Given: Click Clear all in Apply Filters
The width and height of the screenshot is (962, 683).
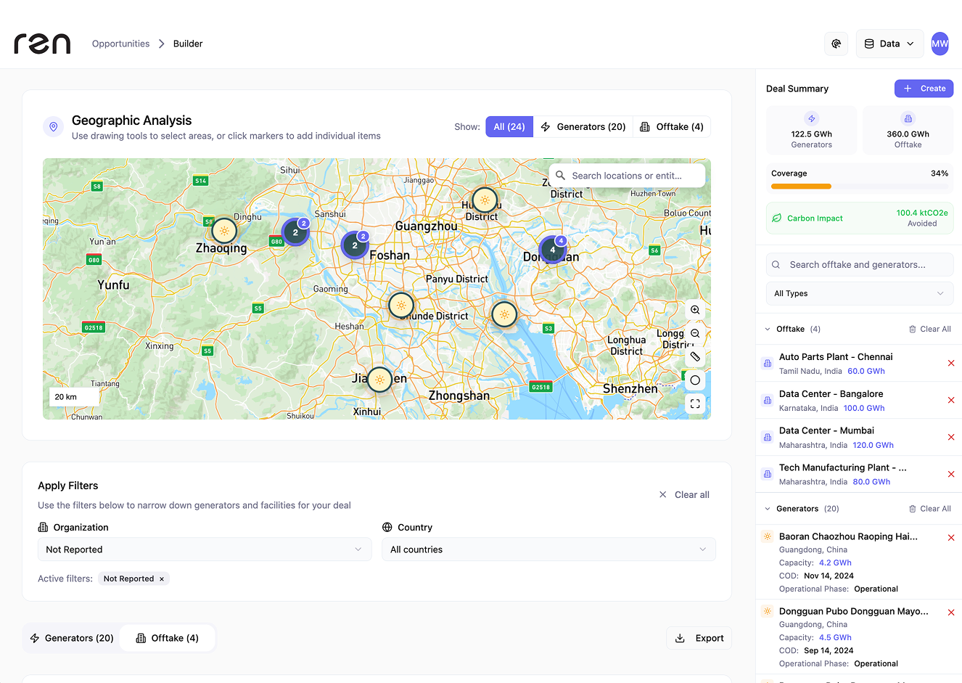Looking at the screenshot, I should (684, 494).
